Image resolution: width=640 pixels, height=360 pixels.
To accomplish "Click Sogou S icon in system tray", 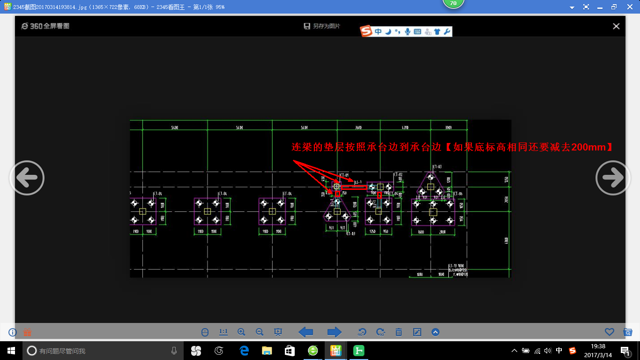I will (x=573, y=351).
